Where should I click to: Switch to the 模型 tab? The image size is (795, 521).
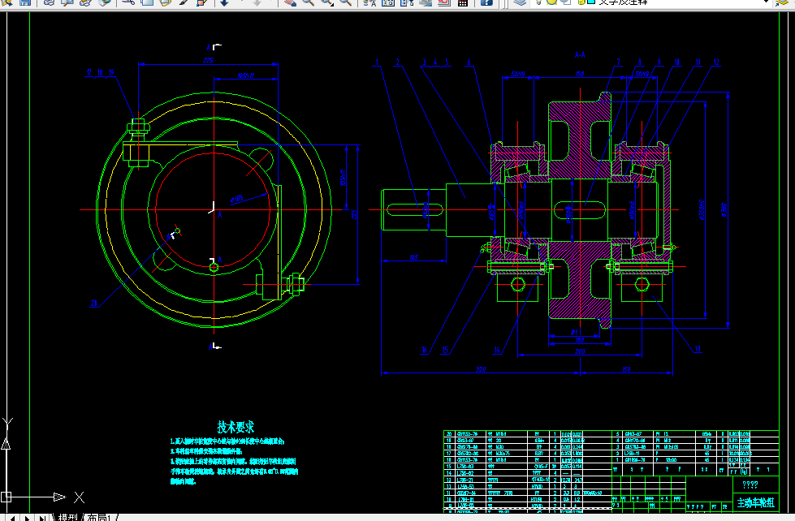click(67, 518)
